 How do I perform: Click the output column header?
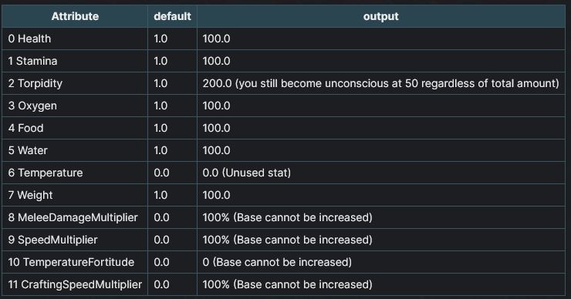pos(381,16)
